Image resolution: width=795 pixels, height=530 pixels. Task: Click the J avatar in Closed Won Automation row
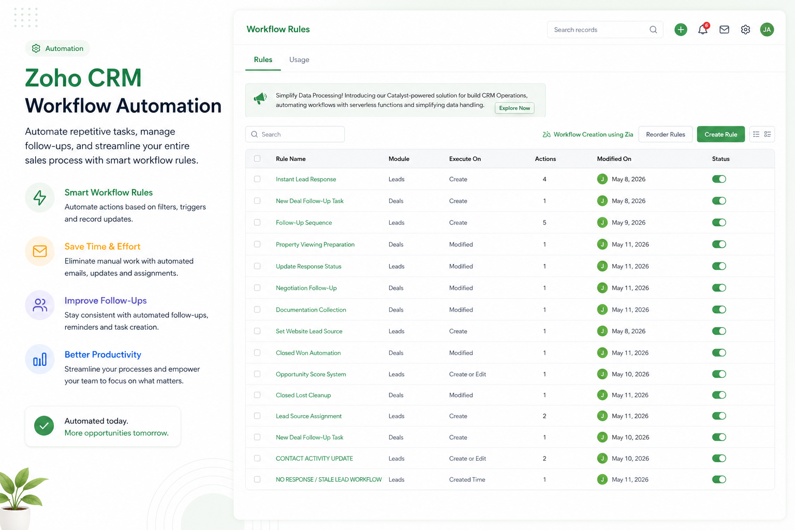coord(602,353)
